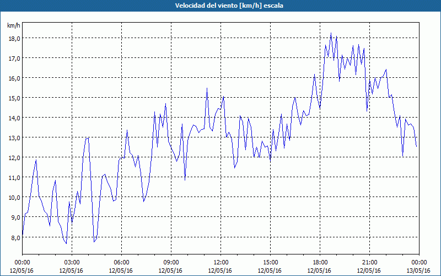441x276 pixels.
Task: Click the 12/05/16 date under 06:00
Action: [121, 270]
